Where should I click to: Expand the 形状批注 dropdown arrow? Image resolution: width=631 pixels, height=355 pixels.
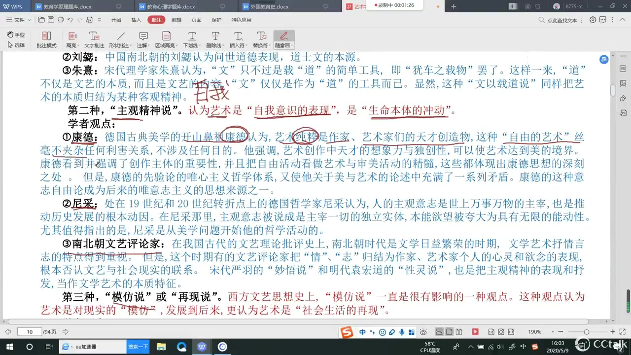[x=130, y=45]
